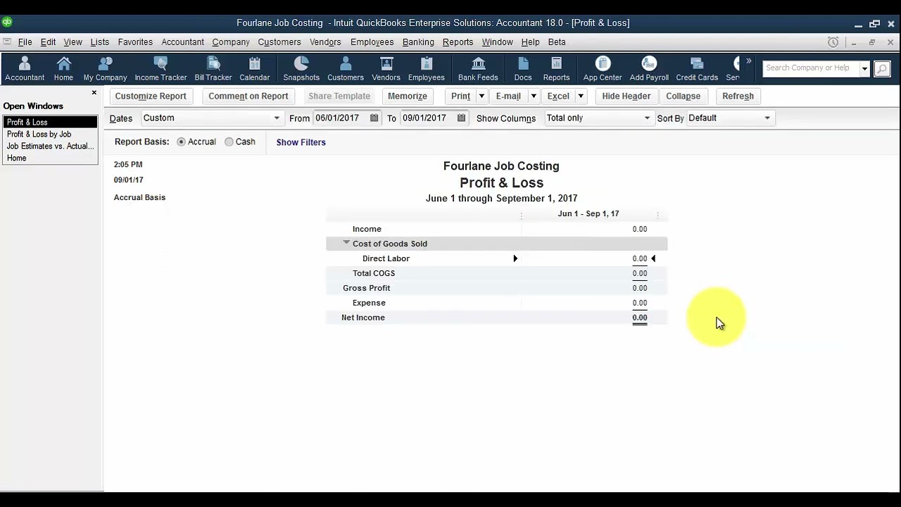Viewport: 901px width, 507px height.
Task: Click the Excel export button
Action: (558, 96)
